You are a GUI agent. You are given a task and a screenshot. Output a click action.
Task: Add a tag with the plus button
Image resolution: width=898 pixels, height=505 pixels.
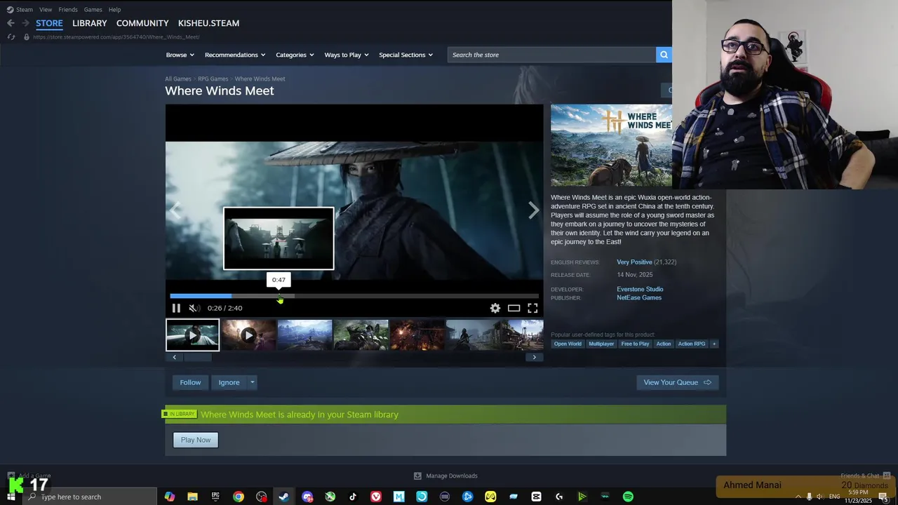click(x=714, y=344)
